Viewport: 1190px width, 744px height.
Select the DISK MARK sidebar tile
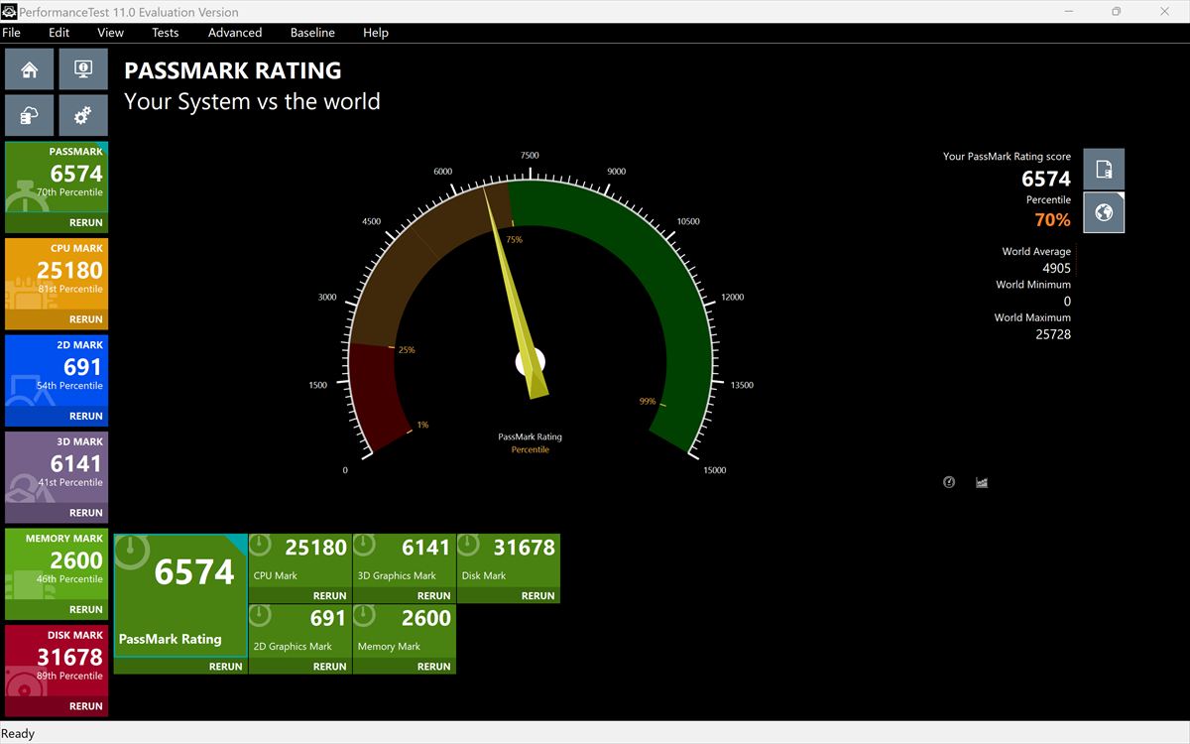pyautogui.click(x=57, y=662)
